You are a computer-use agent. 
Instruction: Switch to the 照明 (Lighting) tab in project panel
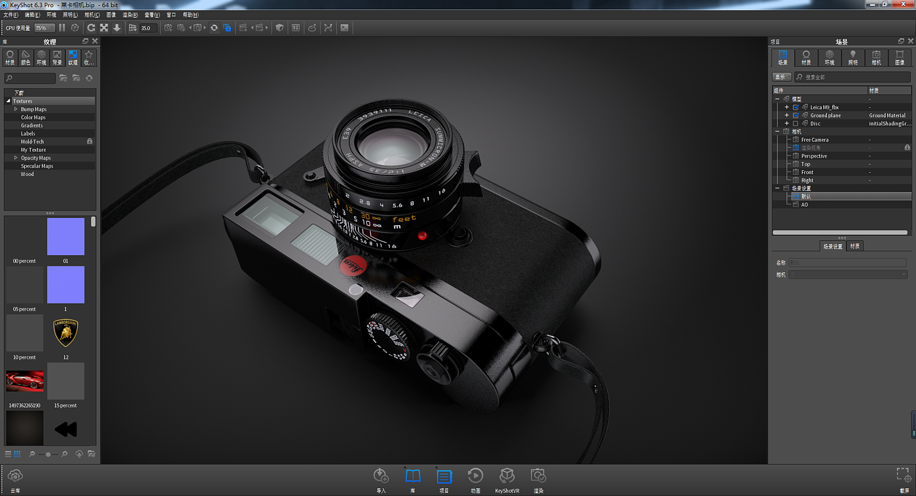click(x=853, y=58)
